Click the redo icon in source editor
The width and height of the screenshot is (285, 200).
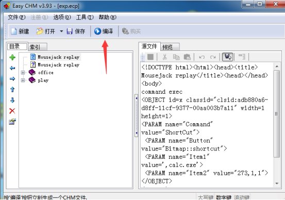coord(213,57)
